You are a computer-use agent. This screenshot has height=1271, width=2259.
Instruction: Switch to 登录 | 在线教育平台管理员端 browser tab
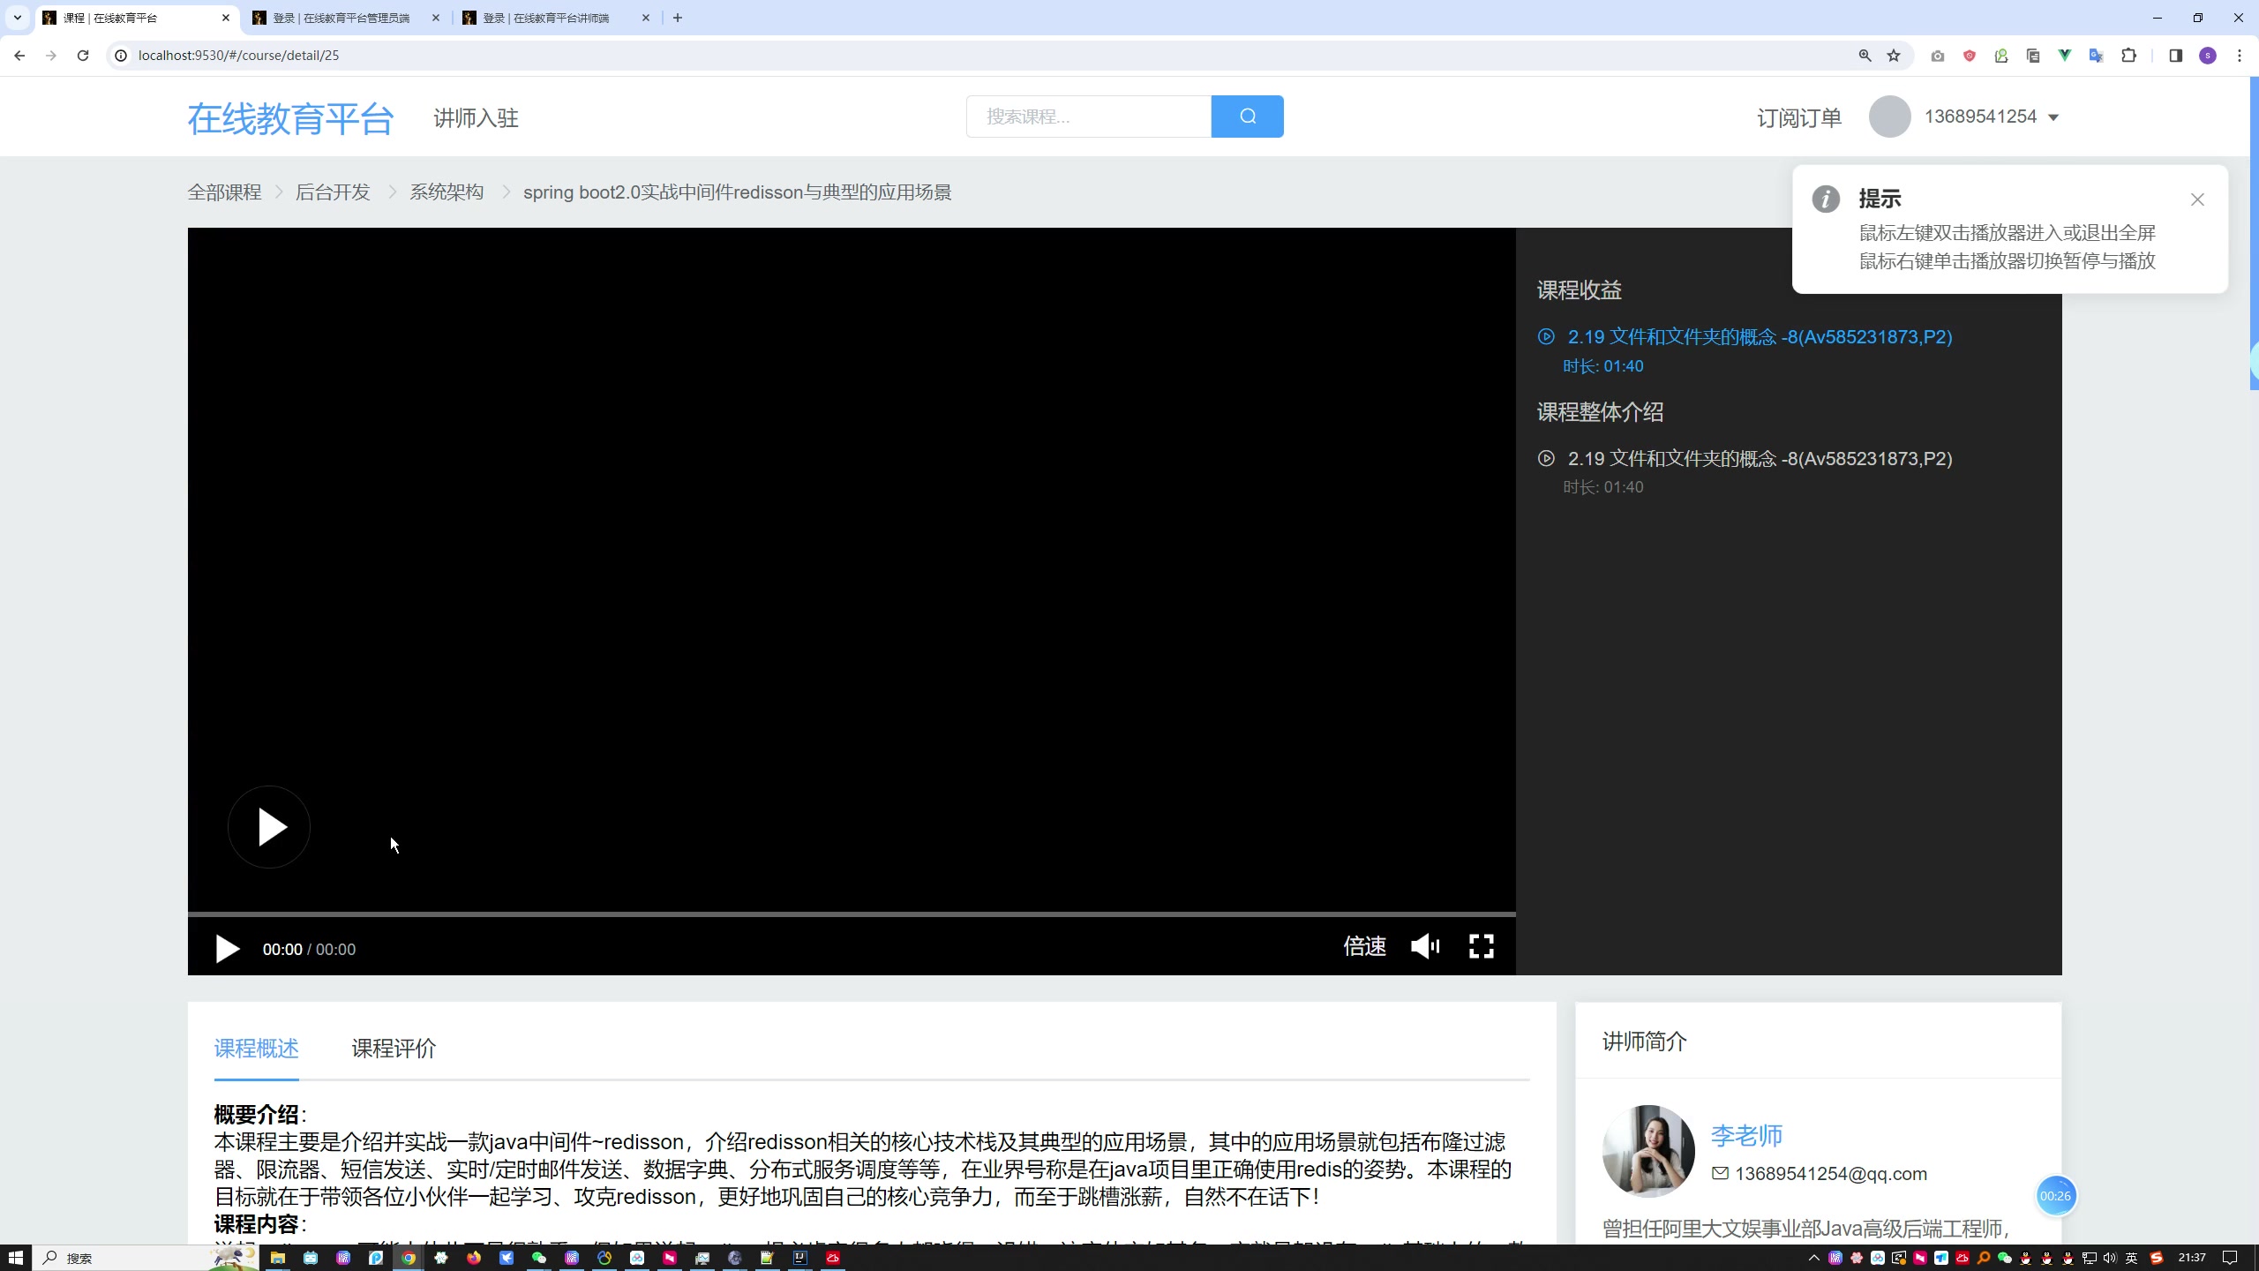(341, 18)
